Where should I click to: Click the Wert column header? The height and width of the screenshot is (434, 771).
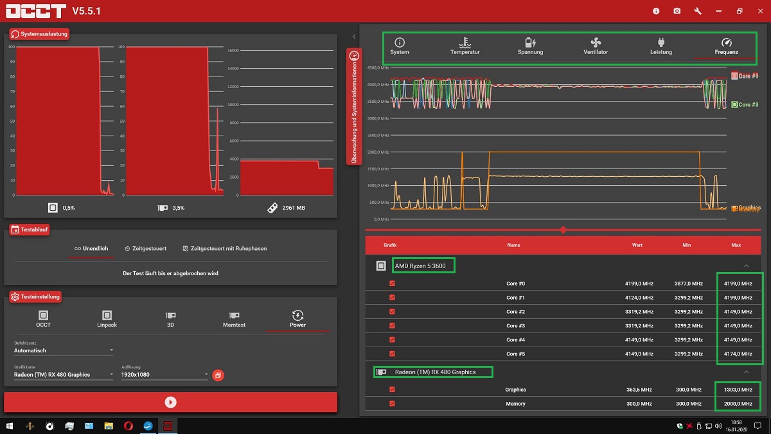pos(637,245)
